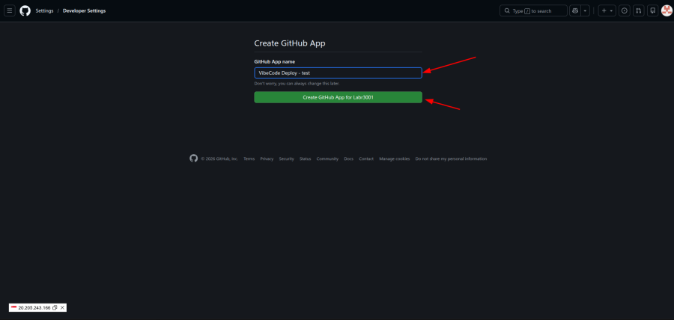Click Create GitHub App for Labr3001
Screen dimensions: 674x320
[x=338, y=97]
